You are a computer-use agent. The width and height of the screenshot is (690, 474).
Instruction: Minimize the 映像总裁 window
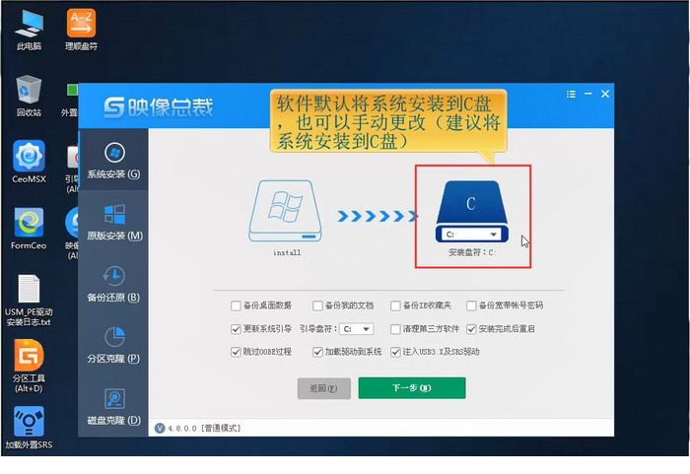(587, 94)
